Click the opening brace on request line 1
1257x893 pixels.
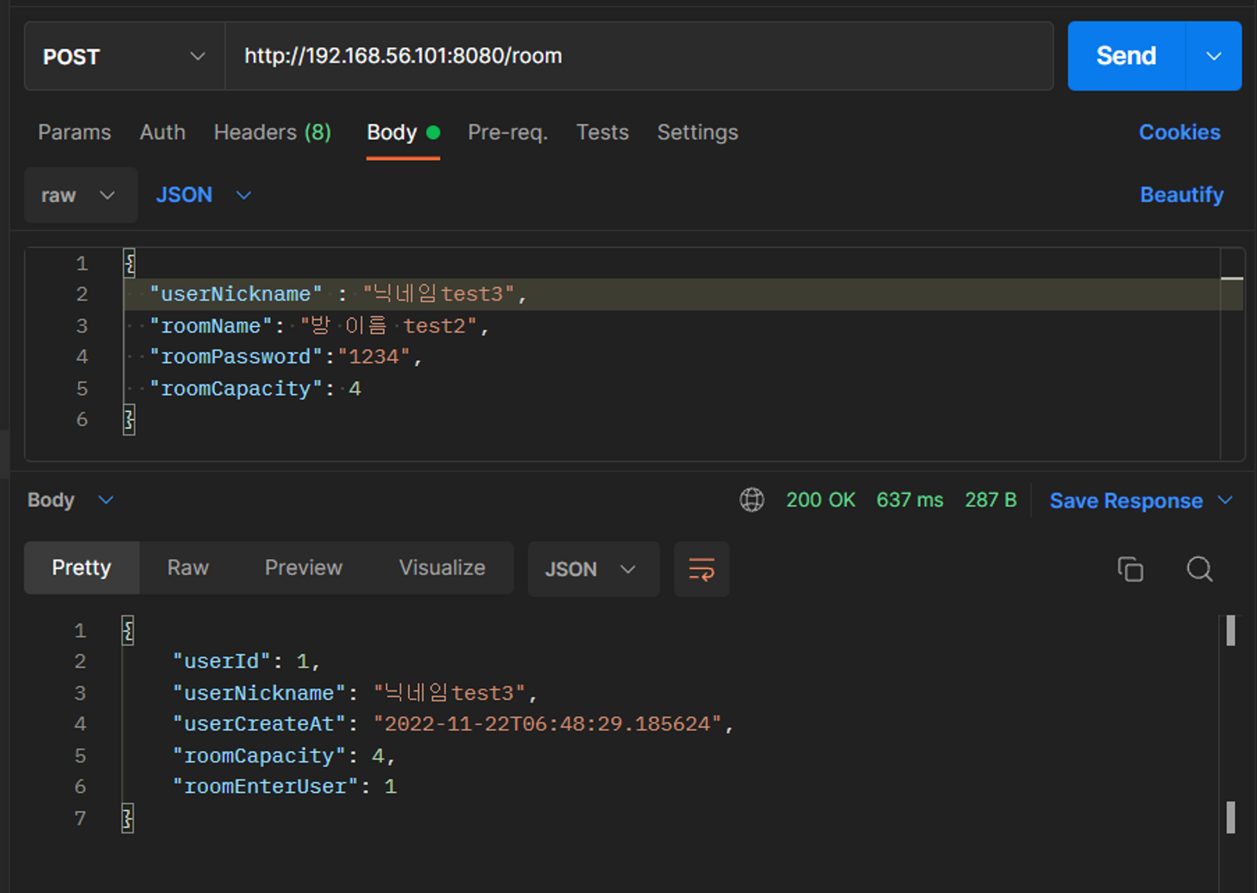[x=129, y=264]
